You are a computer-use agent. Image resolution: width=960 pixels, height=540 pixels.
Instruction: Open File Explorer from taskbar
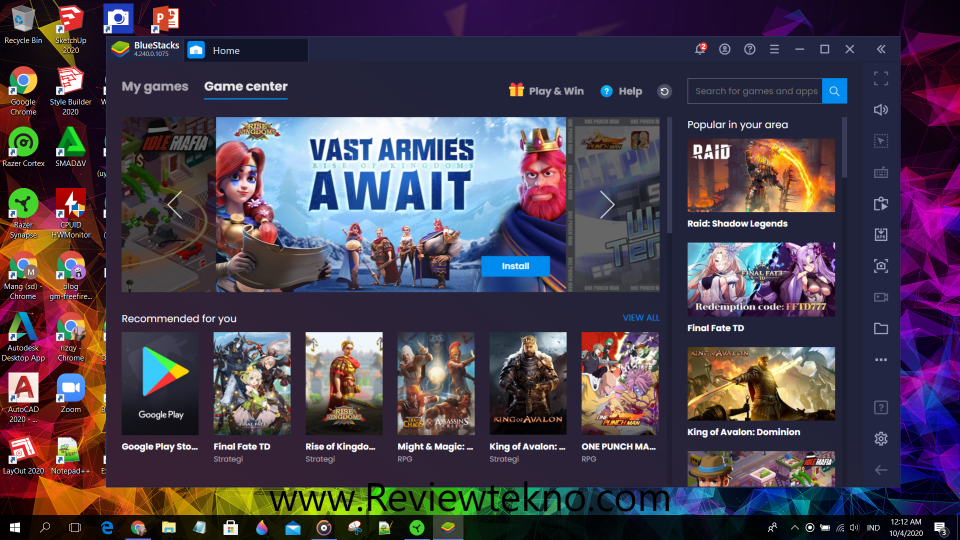169,527
